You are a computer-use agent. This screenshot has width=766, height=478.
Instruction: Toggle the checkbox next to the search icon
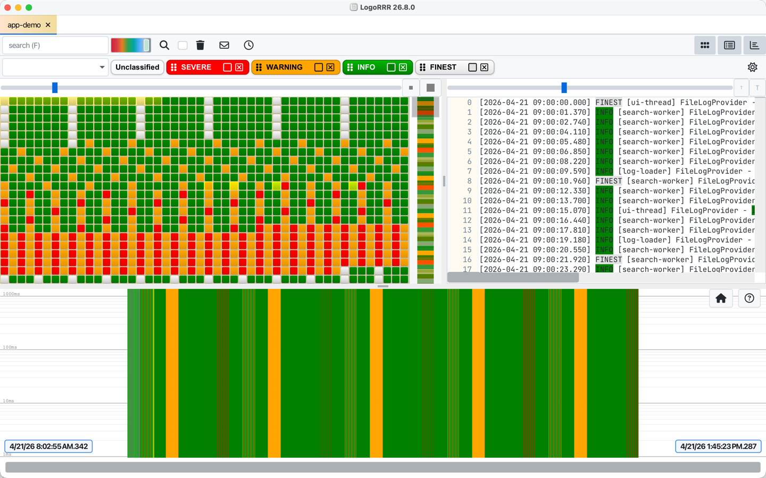pyautogui.click(x=182, y=45)
